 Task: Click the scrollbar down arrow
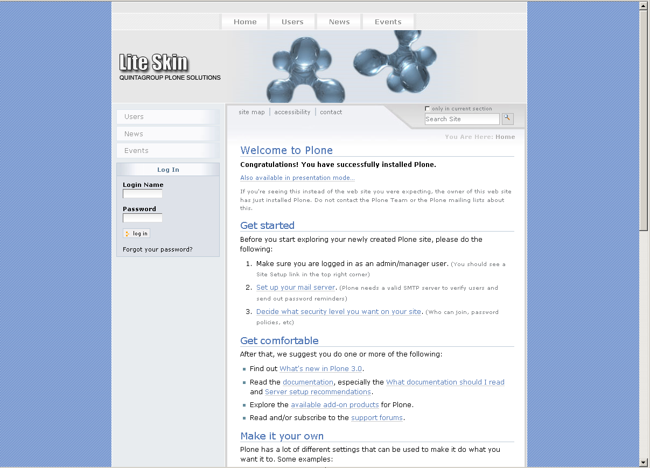[644, 462]
